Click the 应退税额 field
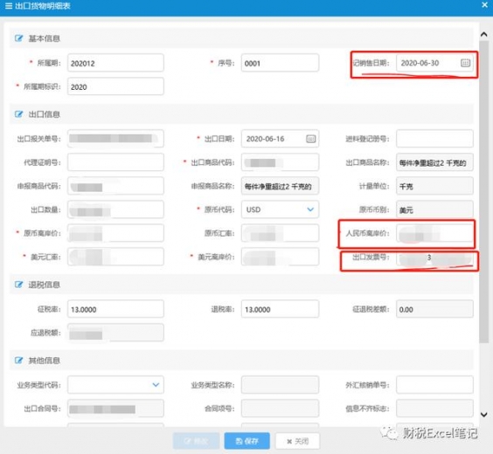This screenshot has height=454, width=493. [115, 333]
